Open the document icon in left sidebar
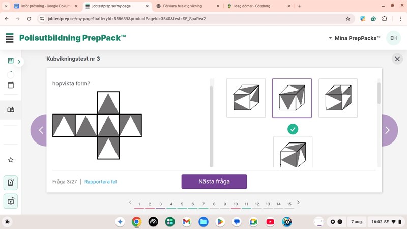The height and width of the screenshot is (229, 407). coord(11,182)
